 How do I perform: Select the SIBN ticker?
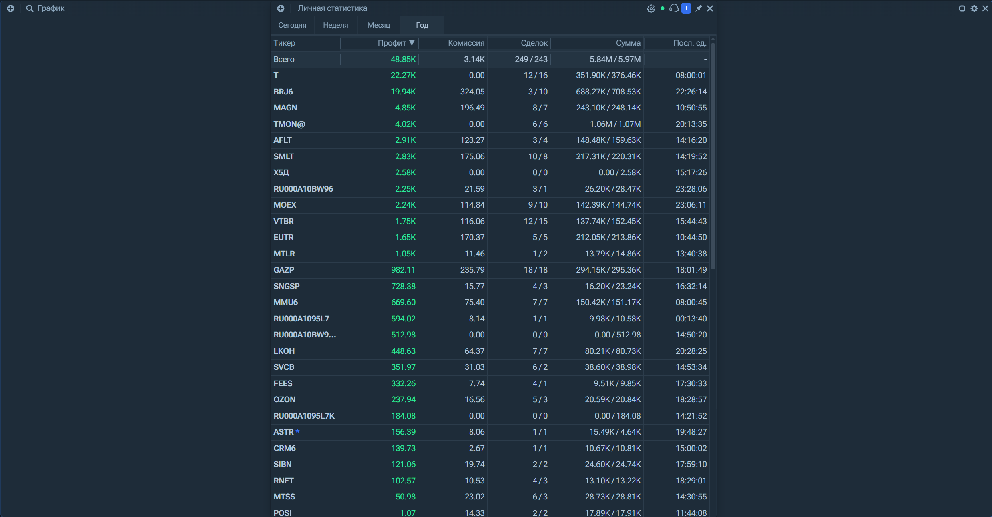tap(283, 464)
